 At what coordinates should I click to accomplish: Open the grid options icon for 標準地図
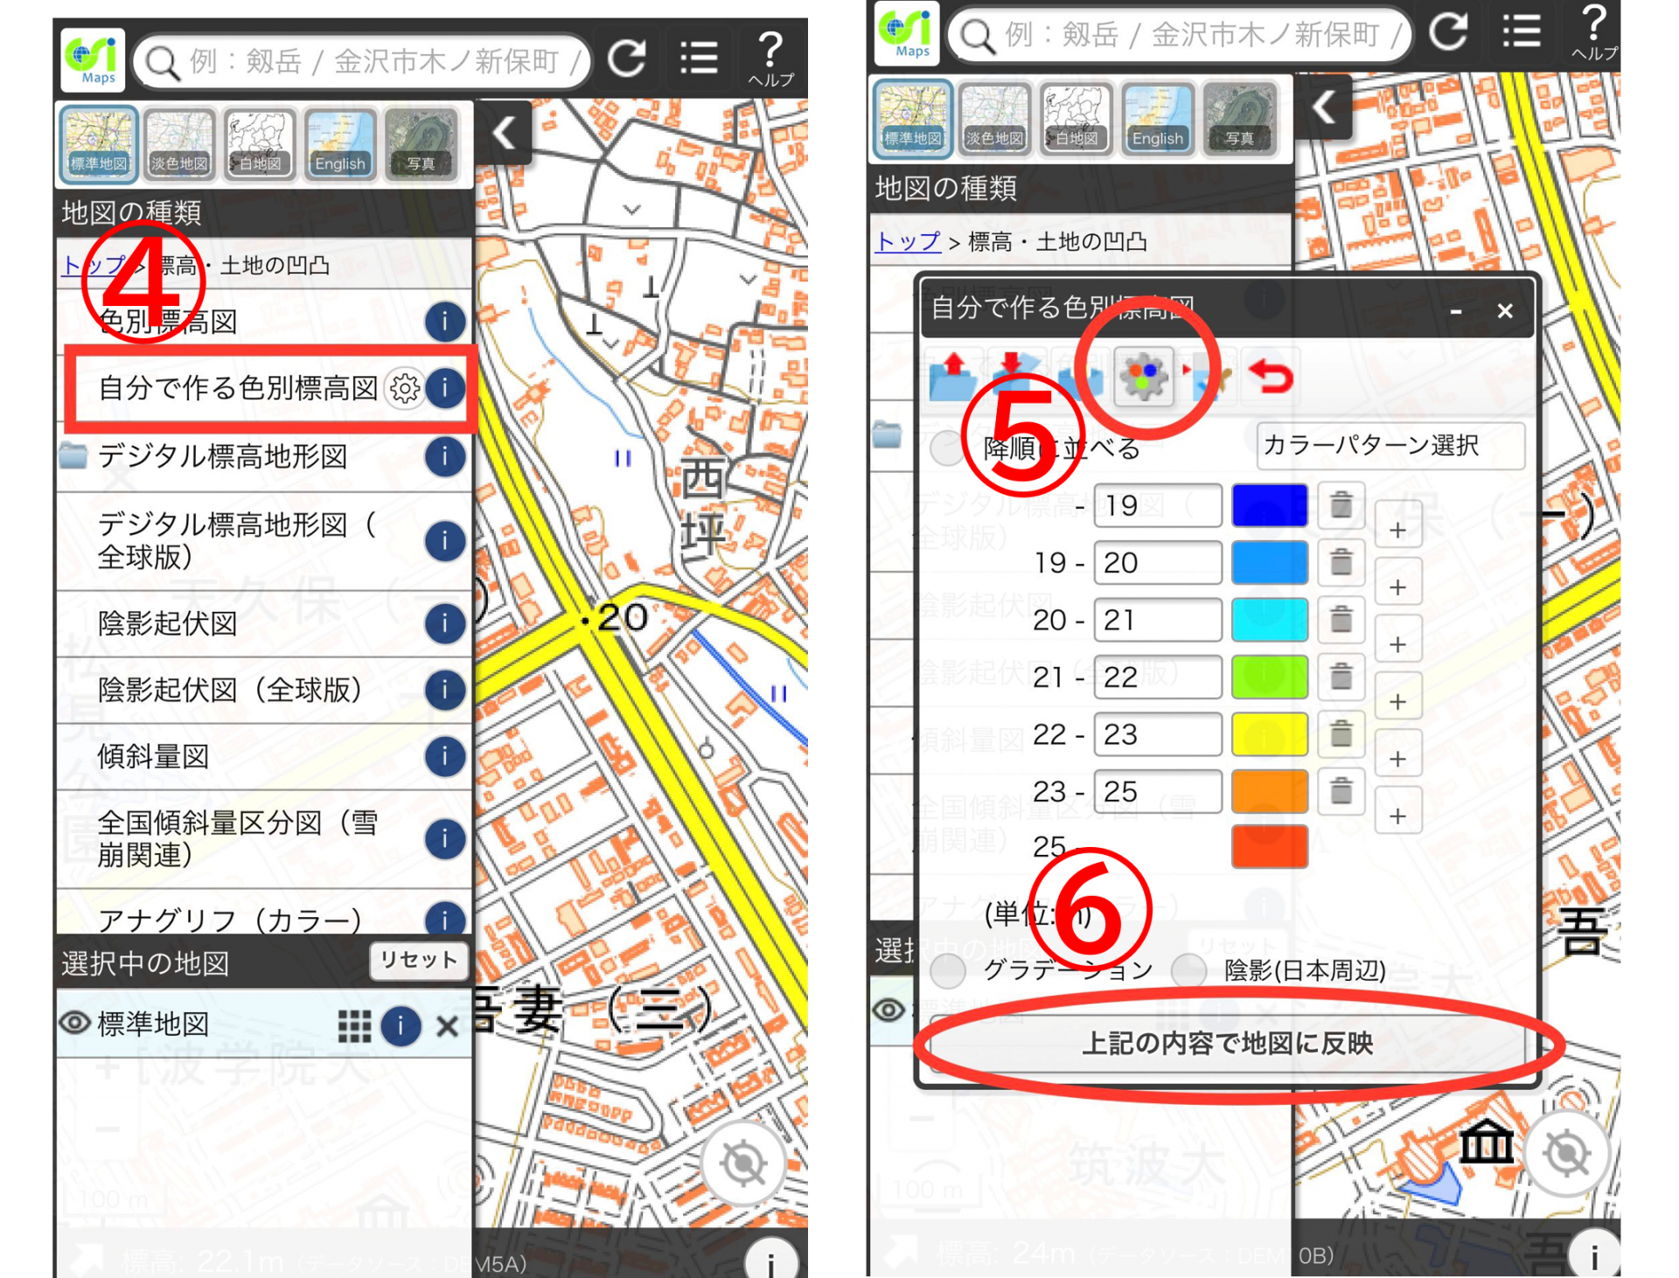click(354, 1025)
